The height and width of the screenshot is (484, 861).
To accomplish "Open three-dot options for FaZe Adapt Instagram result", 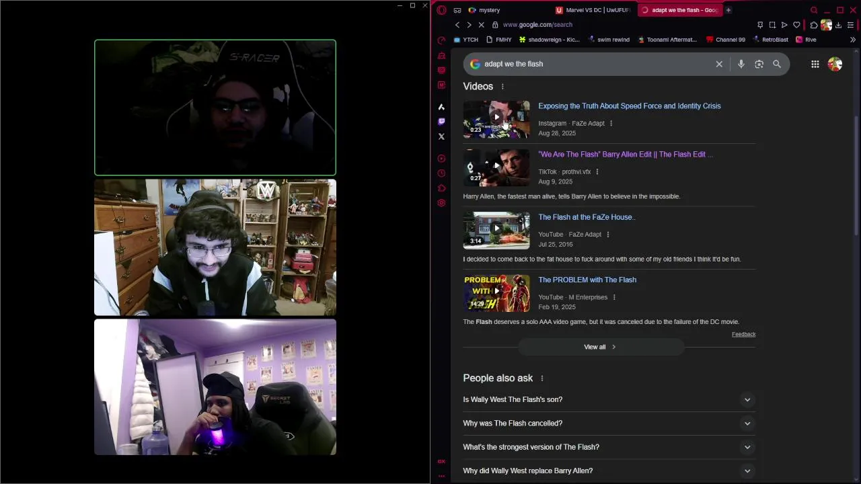I will pyautogui.click(x=611, y=124).
